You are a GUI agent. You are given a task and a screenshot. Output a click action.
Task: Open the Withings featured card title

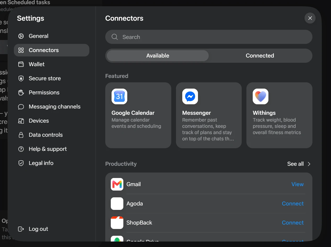(x=264, y=113)
